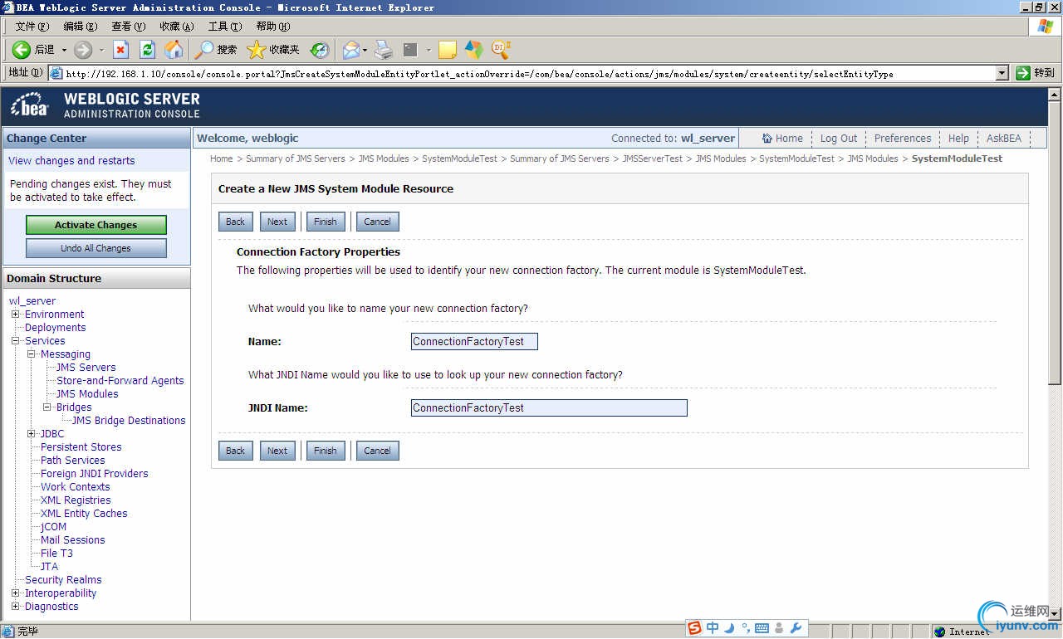Screen dimensions: 1063x639
Task: Click the punctuation icon in IME bar
Action: [x=746, y=628]
